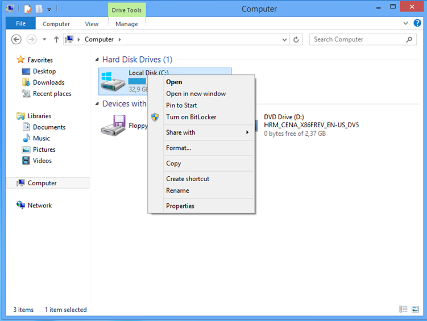Refresh the Computer view

296,40
